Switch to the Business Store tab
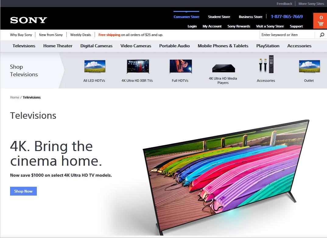 [x=251, y=17]
